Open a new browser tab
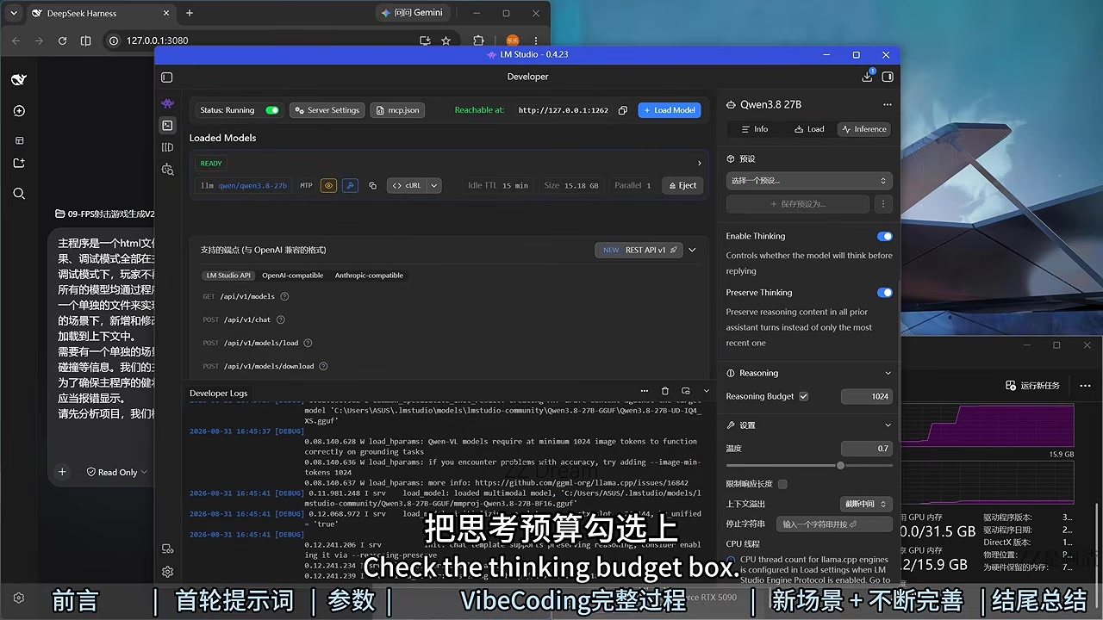Viewport: 1103px width, 620px height. pyautogui.click(x=190, y=13)
